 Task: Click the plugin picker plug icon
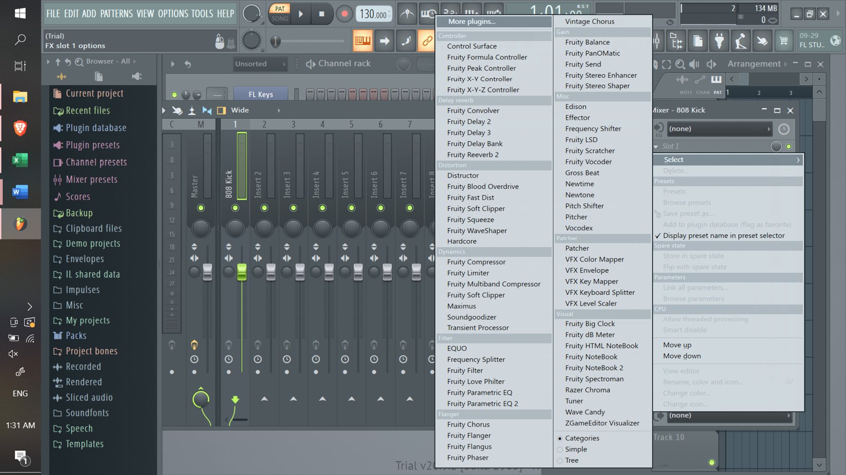pos(719,41)
